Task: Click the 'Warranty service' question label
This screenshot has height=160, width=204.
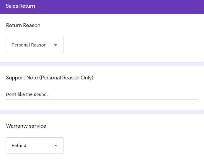Action: (x=26, y=126)
